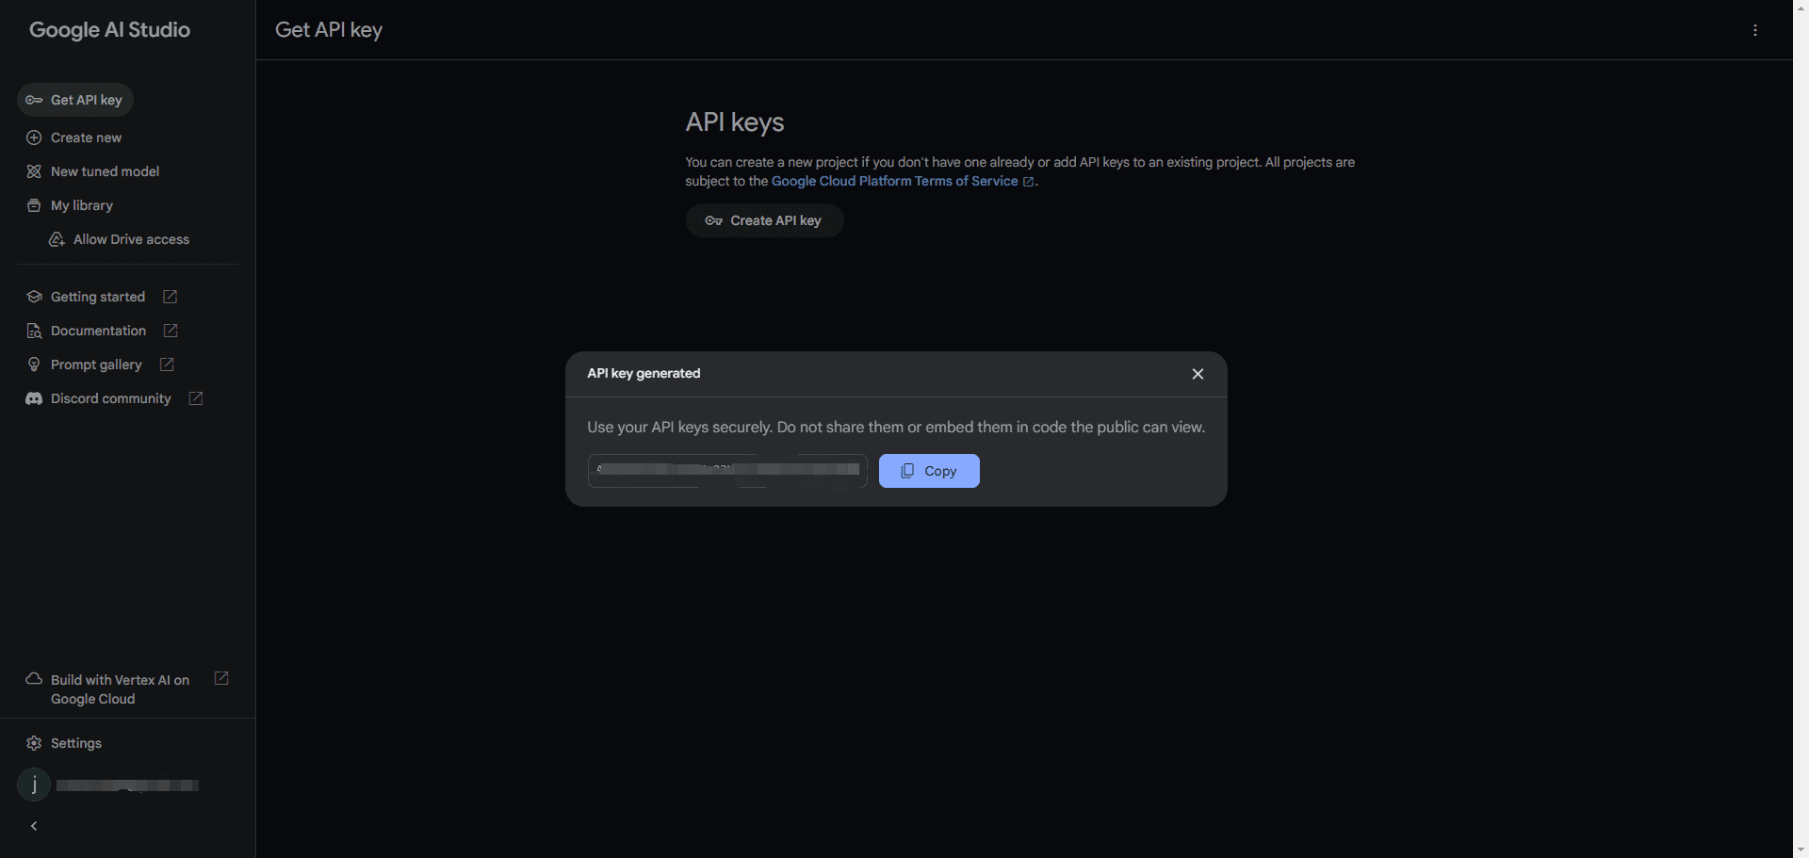1809x858 pixels.
Task: Click the generated API key field
Action: [727, 471]
